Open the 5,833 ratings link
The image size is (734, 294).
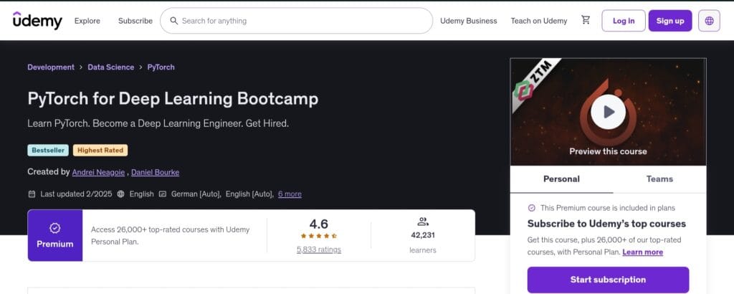pyautogui.click(x=319, y=250)
